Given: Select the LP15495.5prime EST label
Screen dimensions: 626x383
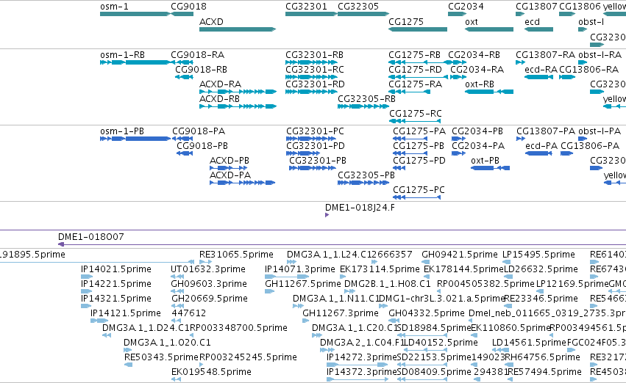Looking at the screenshot, I should coord(538,255).
